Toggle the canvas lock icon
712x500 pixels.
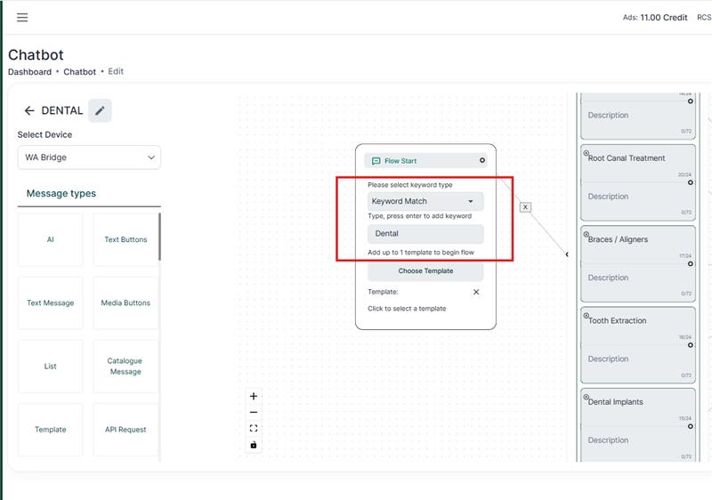(x=254, y=445)
